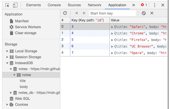Open the Manifest section
Image resolution: width=169 pixels, height=109 pixels.
pyautogui.click(x=22, y=21)
